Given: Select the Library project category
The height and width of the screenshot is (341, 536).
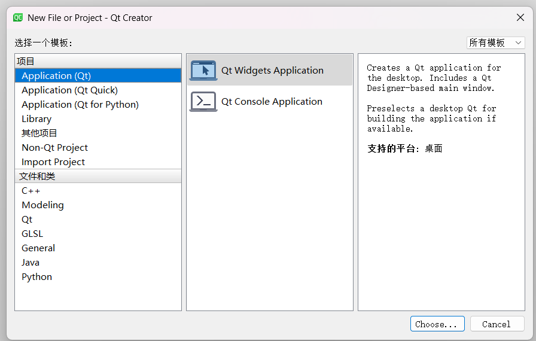Looking at the screenshot, I should pos(98,118).
